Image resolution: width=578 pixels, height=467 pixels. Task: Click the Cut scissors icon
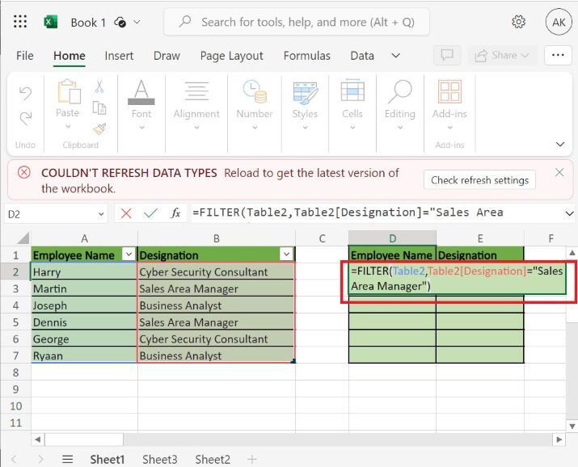(99, 87)
